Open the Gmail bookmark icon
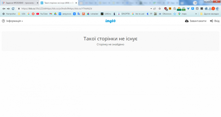The width and height of the screenshot is (221, 117). pos(51,14)
